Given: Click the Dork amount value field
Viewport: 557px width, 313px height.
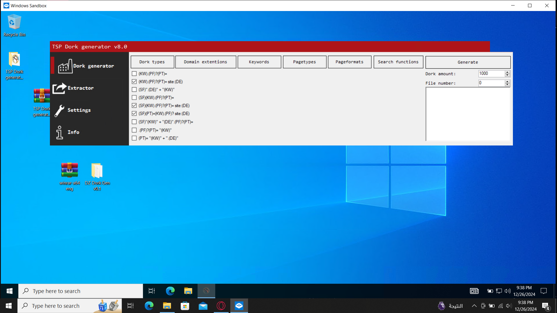Looking at the screenshot, I should (491, 74).
